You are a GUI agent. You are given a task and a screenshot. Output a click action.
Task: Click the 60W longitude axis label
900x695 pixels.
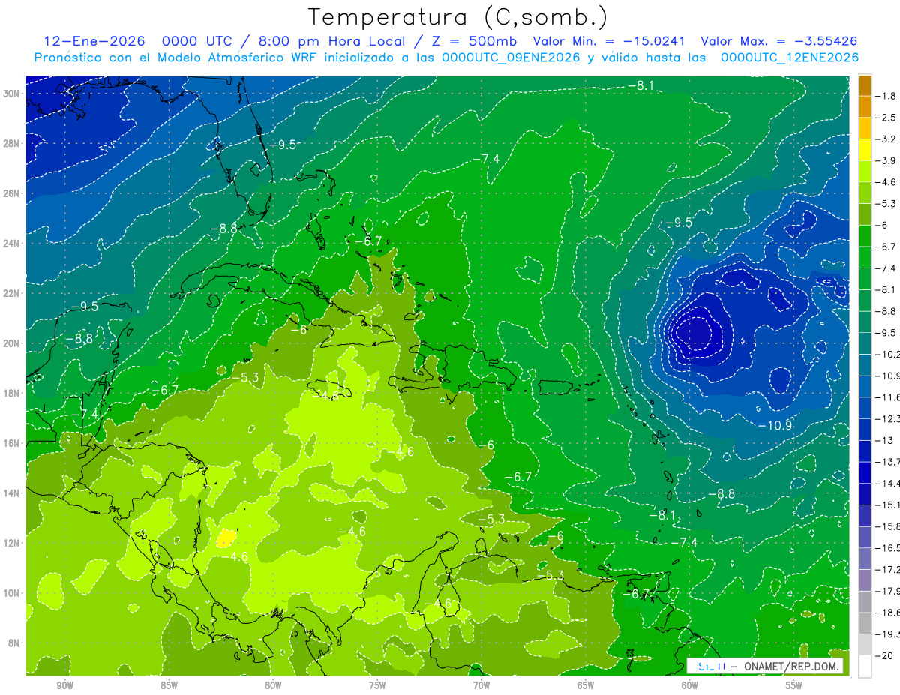690,686
